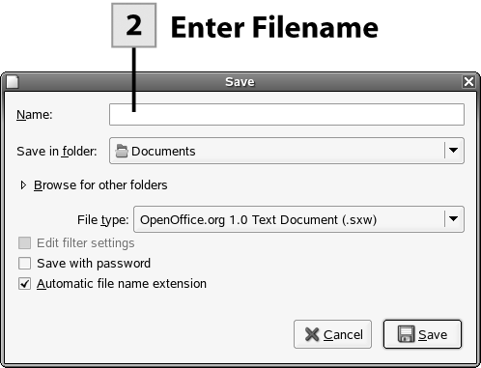This screenshot has width=481, height=368.
Task: Click the Save button
Action: click(422, 334)
